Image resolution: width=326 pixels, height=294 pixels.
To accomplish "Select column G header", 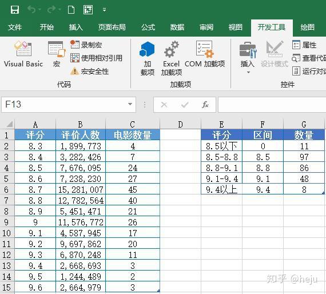I will (304, 125).
